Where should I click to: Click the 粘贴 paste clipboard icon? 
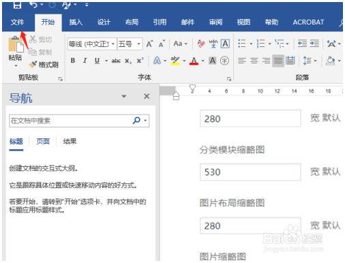click(x=16, y=44)
